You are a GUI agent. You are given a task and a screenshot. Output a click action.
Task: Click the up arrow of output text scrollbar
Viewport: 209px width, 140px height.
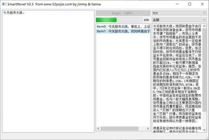204,26
